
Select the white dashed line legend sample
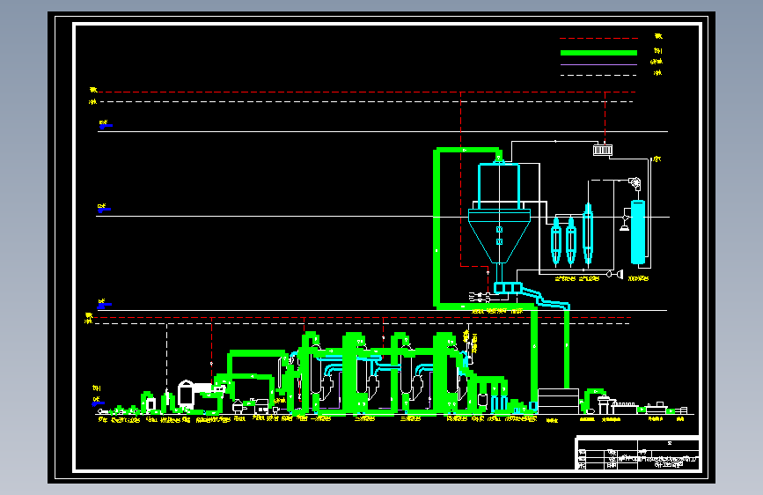(x=598, y=75)
